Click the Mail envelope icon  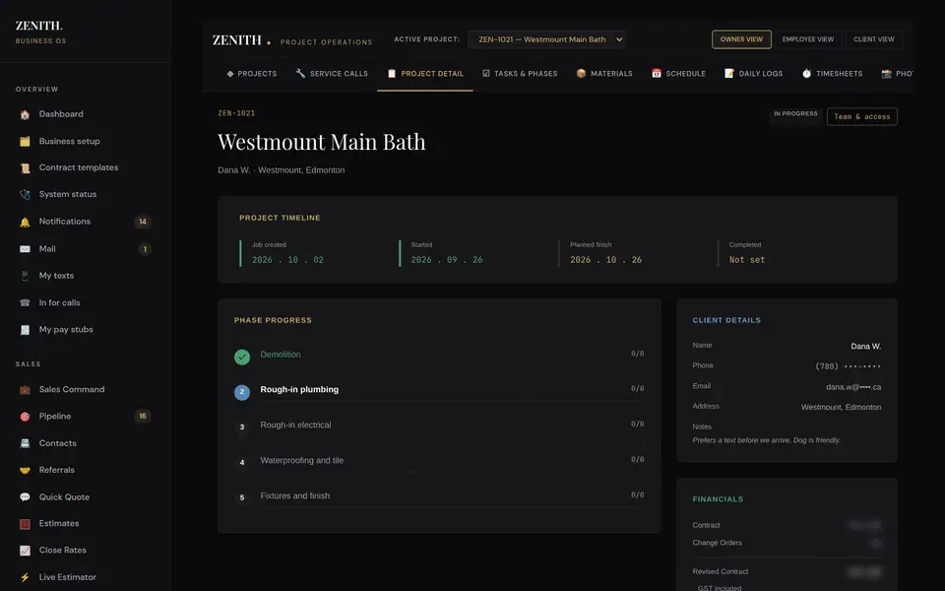click(x=25, y=249)
